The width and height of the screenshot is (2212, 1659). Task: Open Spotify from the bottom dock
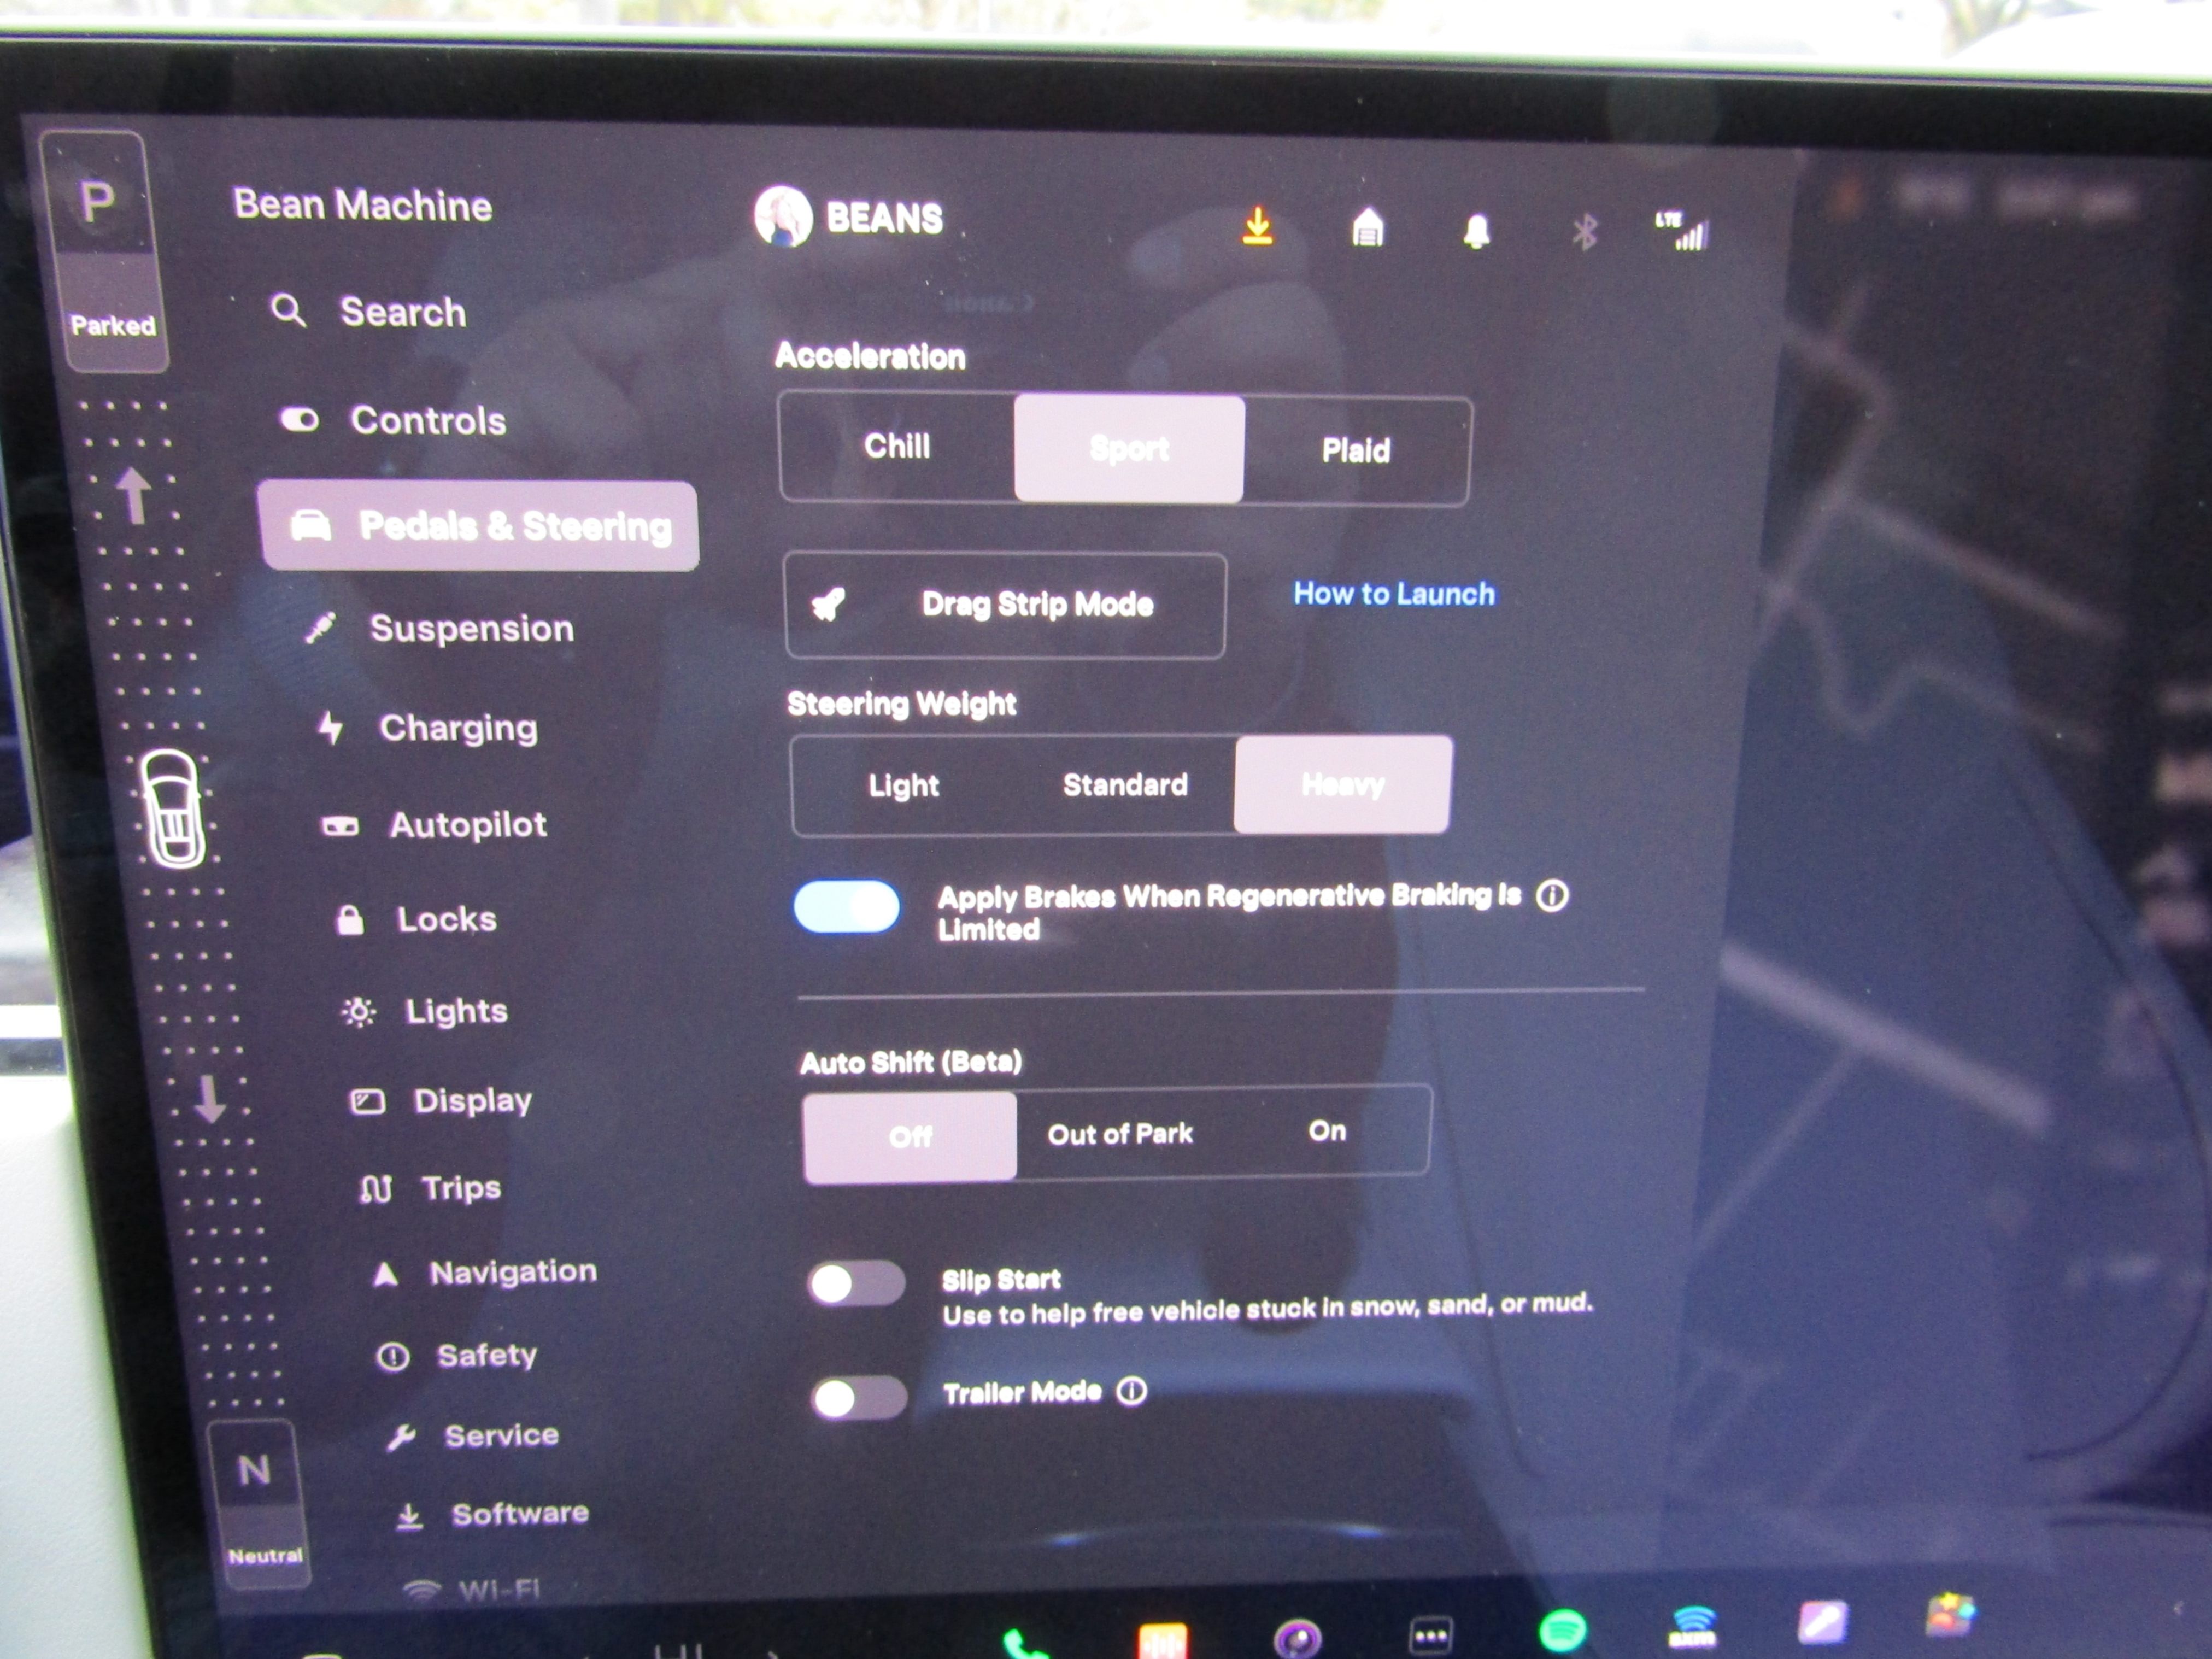(1561, 1630)
